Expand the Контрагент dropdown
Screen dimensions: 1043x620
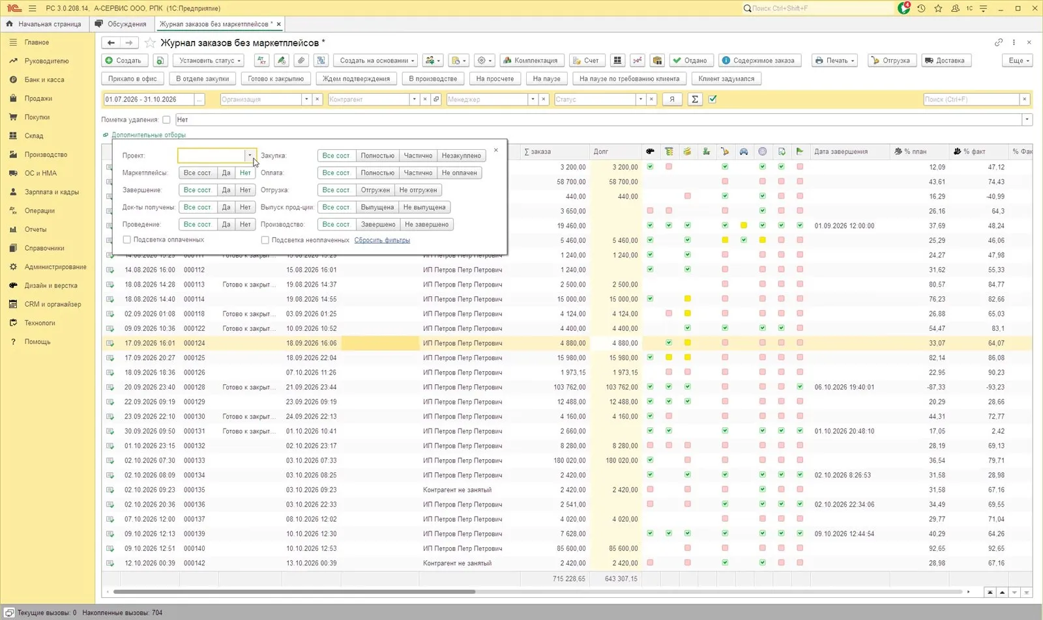point(414,100)
